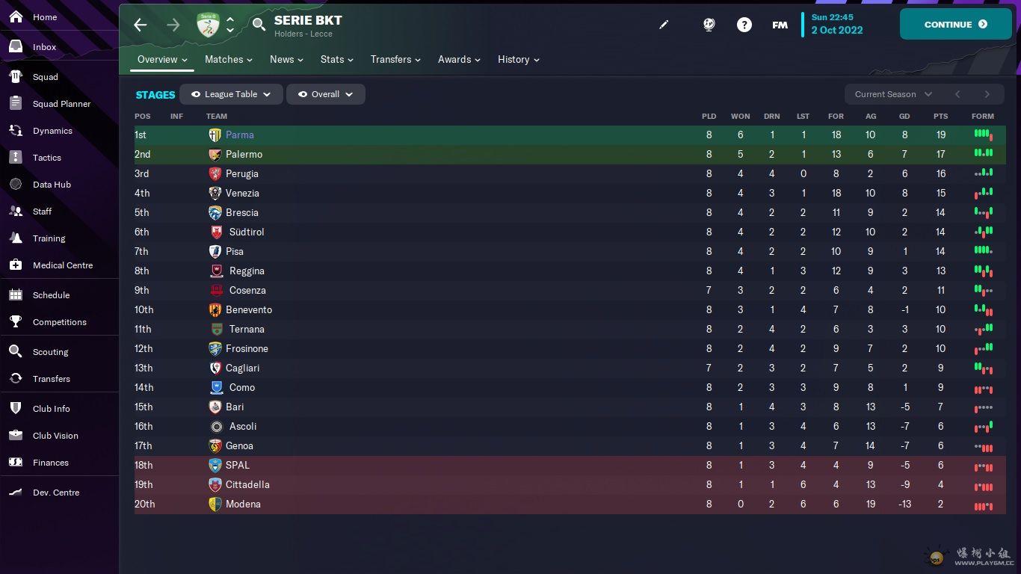Open the League Table view dropdown
1021x574 pixels.
coord(231,94)
